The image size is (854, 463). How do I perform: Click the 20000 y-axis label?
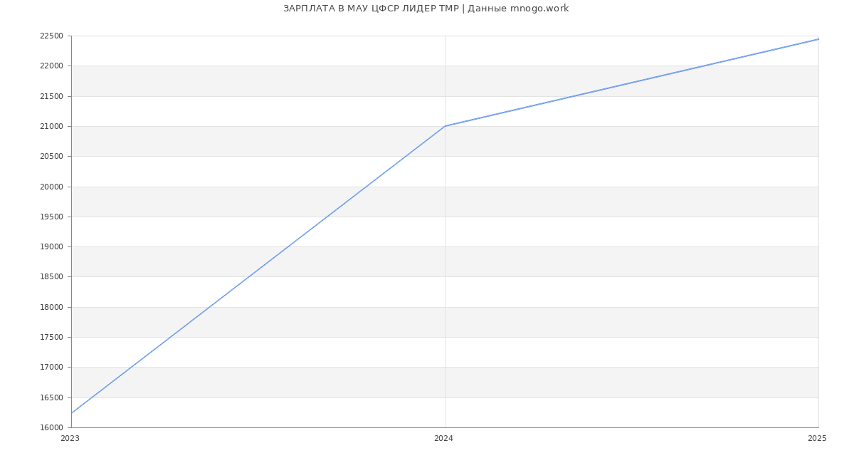point(51,187)
